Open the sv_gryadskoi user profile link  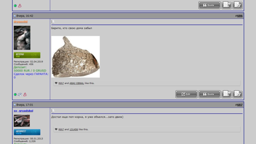coord(23,111)
